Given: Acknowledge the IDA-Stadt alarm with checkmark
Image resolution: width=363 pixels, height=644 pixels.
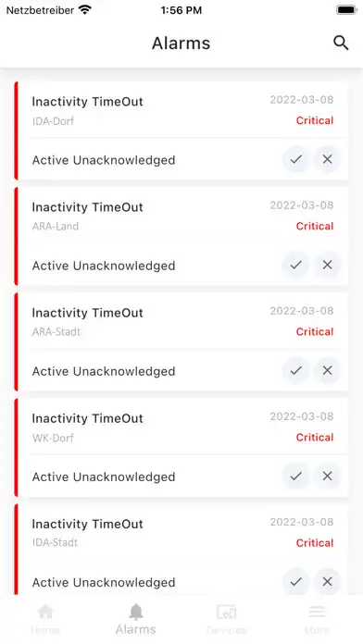Looking at the screenshot, I should pyautogui.click(x=296, y=582).
